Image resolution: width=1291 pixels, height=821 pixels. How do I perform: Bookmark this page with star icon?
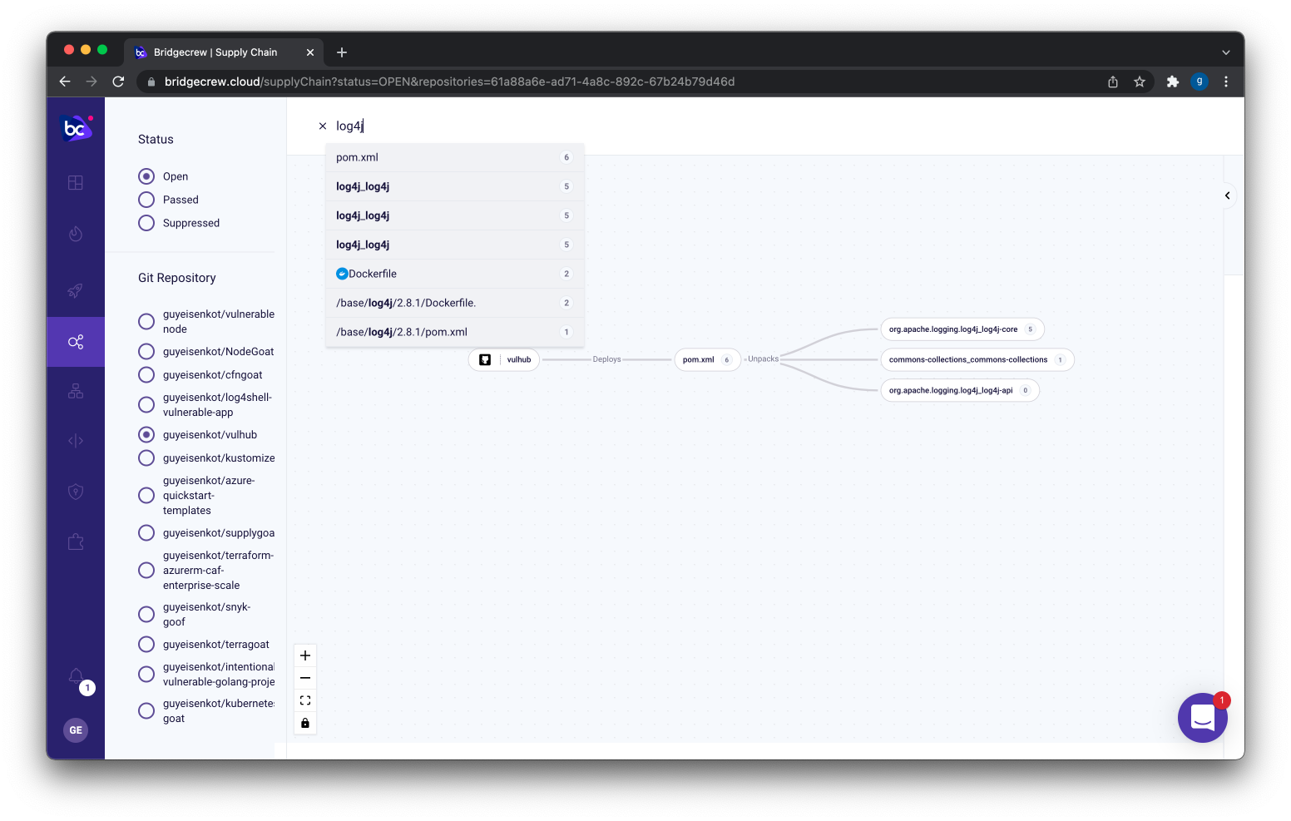tap(1140, 82)
